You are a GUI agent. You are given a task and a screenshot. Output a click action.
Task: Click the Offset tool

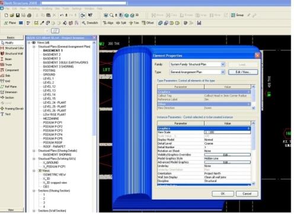tap(148, 23)
